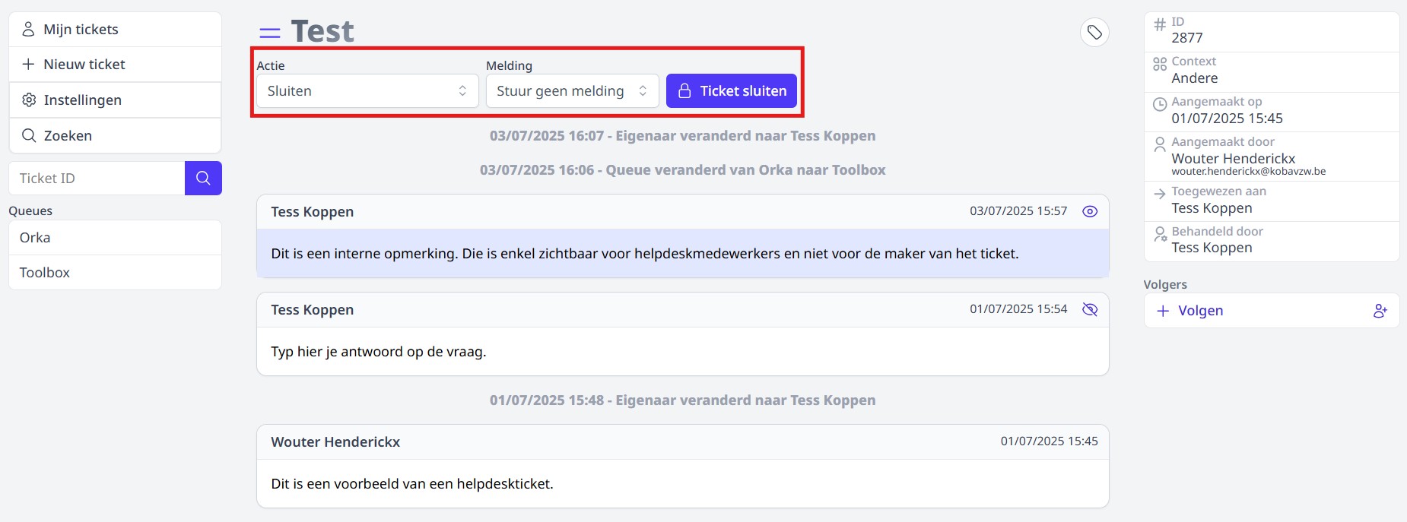Click the hash icon next to ID
Image resolution: width=1407 pixels, height=522 pixels.
coord(1160,24)
